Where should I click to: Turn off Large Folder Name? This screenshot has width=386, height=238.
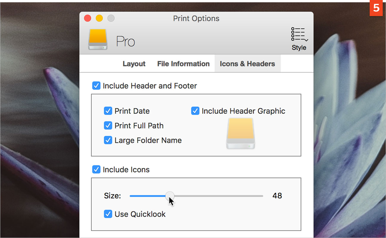[x=108, y=140]
